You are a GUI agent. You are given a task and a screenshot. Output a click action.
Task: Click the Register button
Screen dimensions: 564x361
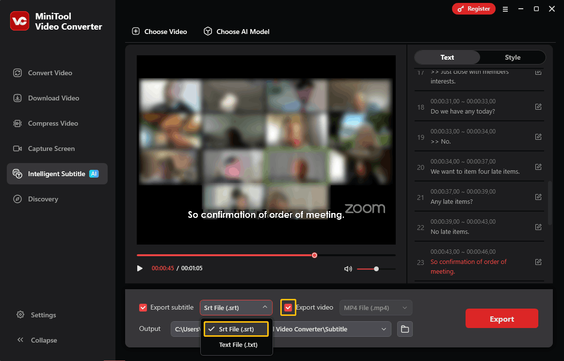pos(473,8)
